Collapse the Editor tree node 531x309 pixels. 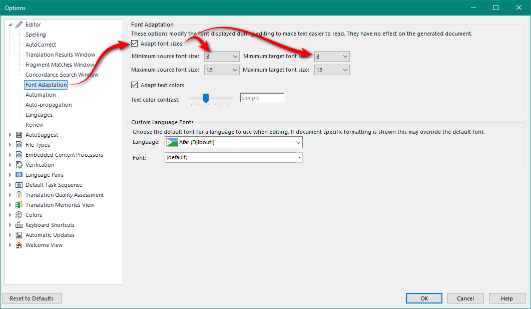click(x=10, y=25)
